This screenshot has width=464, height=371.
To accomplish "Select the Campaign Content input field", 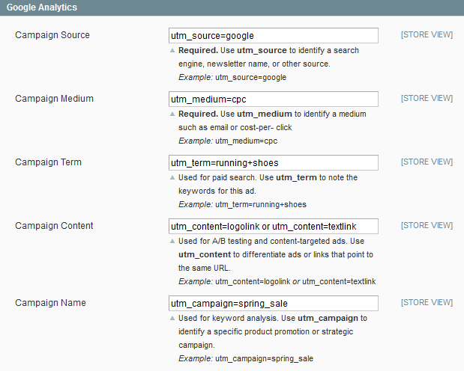I will (x=274, y=226).
